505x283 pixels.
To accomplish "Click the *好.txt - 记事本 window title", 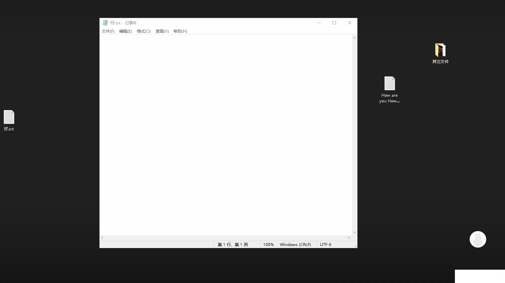I will [x=123, y=23].
